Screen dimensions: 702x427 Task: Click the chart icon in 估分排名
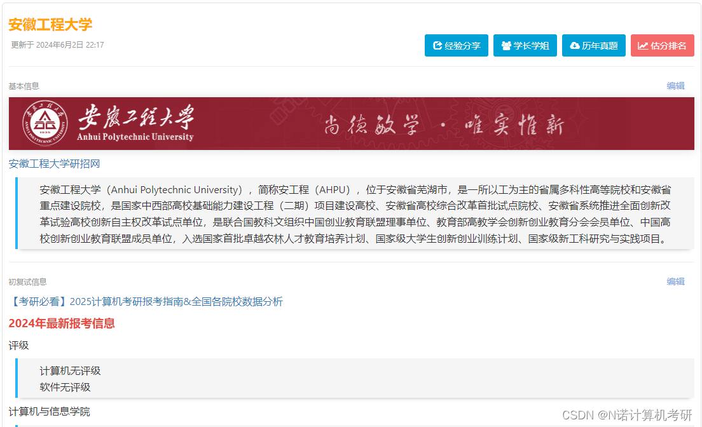(x=643, y=46)
